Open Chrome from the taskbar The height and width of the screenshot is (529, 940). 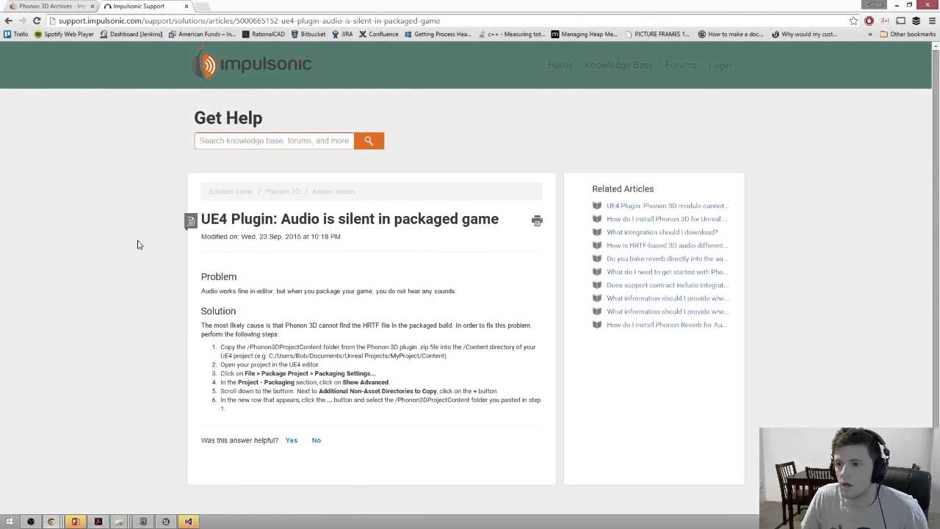pyautogui.click(x=51, y=522)
